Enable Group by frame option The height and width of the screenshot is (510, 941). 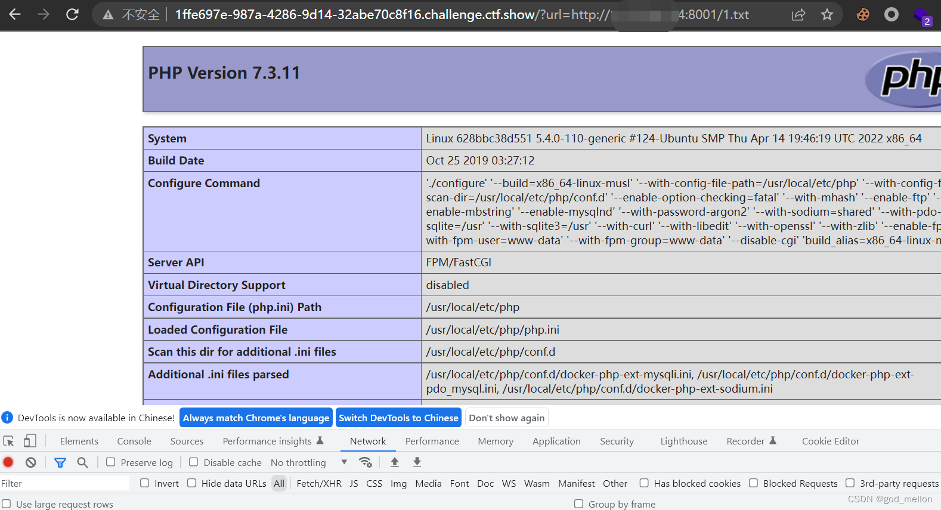pos(578,504)
